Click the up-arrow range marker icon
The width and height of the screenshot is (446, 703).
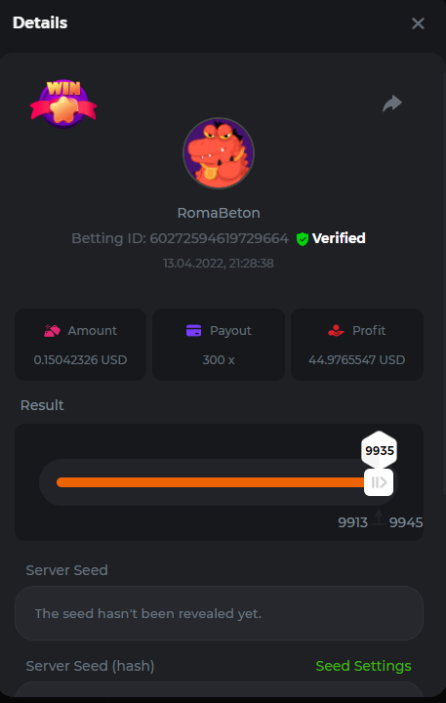tap(379, 517)
